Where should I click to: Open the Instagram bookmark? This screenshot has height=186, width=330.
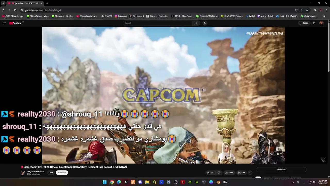121,16
